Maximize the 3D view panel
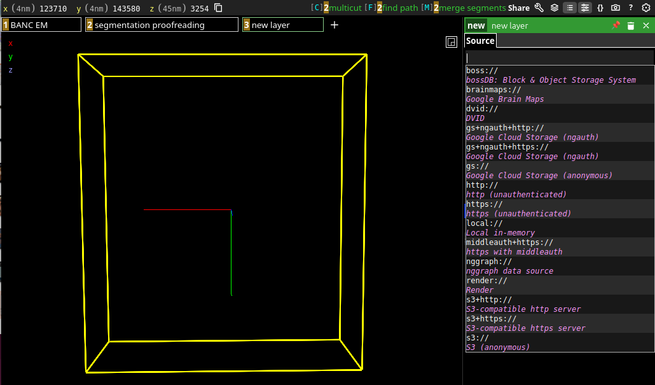 click(x=451, y=42)
